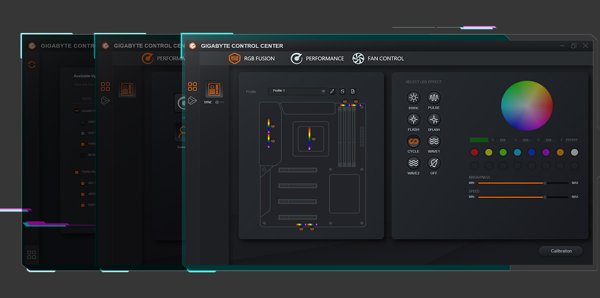Image resolution: width=600 pixels, height=298 pixels.
Task: Select the Static LED effect
Action: pos(413,98)
